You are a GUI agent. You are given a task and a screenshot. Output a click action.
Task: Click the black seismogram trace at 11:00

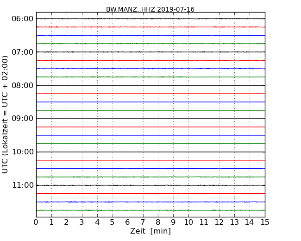coord(150,185)
